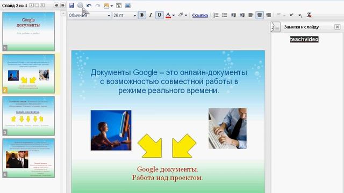344x193 pixels.
Task: Close the "Заметки к слайду" panel
Action: pos(338,27)
